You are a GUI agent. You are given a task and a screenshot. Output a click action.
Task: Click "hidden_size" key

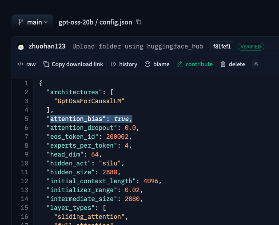pyautogui.click(x=71, y=172)
